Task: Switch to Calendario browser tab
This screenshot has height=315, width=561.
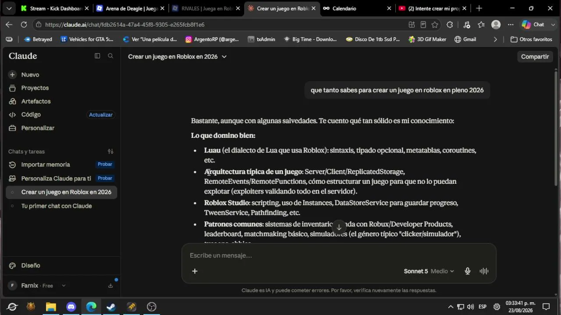Action: click(357, 8)
